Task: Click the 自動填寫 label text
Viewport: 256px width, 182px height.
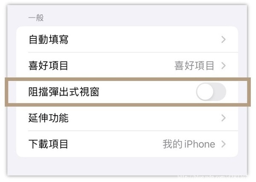Action: click(48, 40)
